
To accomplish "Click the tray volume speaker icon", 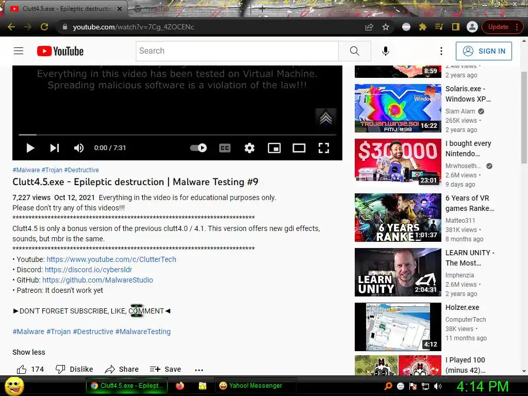I will [x=438, y=386].
